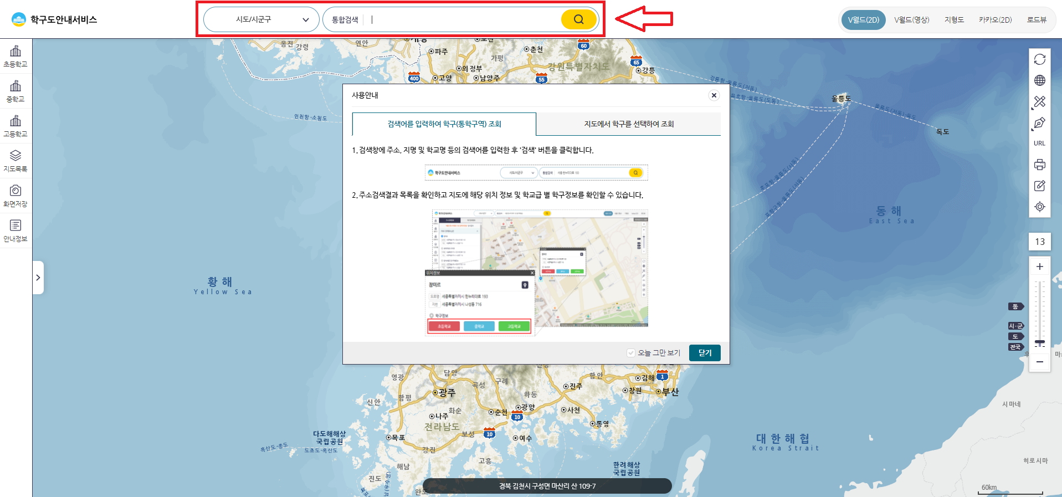Click the edit memo icon

[1040, 186]
